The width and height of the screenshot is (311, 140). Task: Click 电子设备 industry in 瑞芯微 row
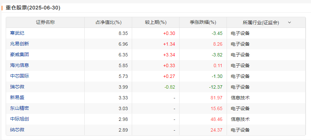pyautogui.click(x=240, y=87)
